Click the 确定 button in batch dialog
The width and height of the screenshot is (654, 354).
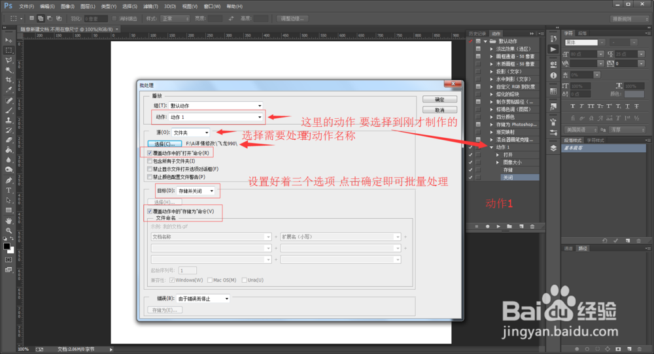[x=439, y=99]
